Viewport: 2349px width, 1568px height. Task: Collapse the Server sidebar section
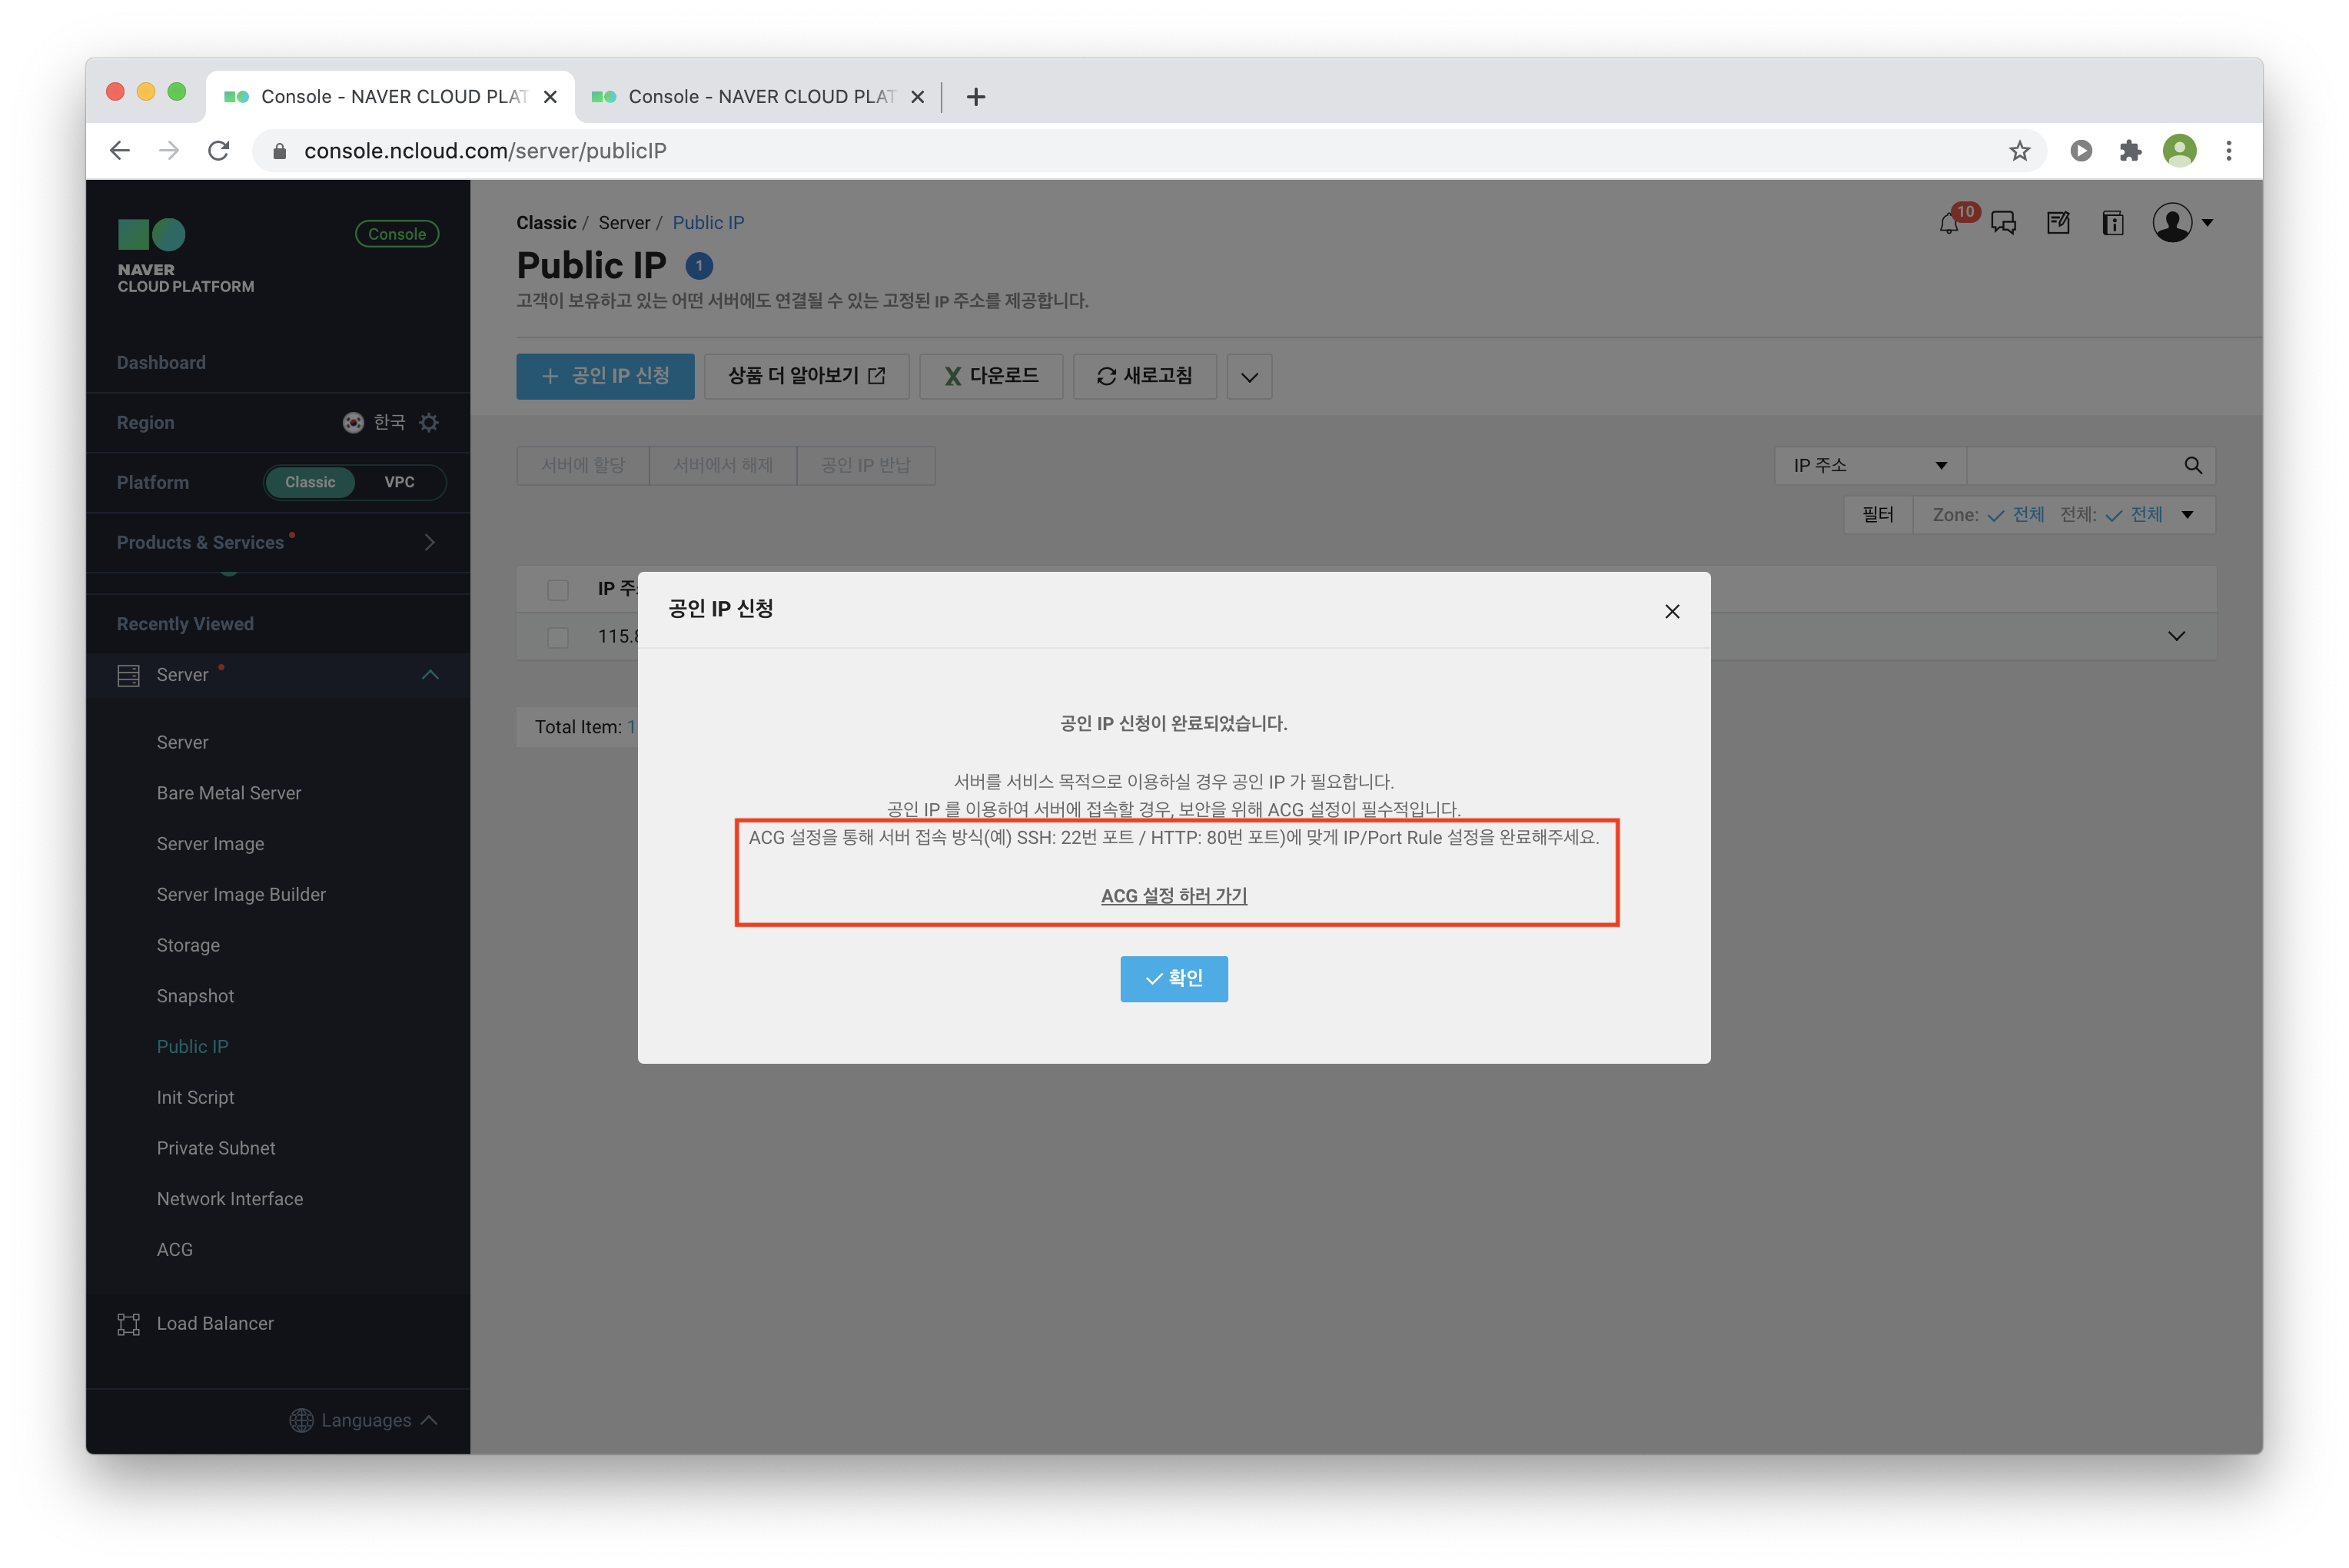(x=430, y=675)
